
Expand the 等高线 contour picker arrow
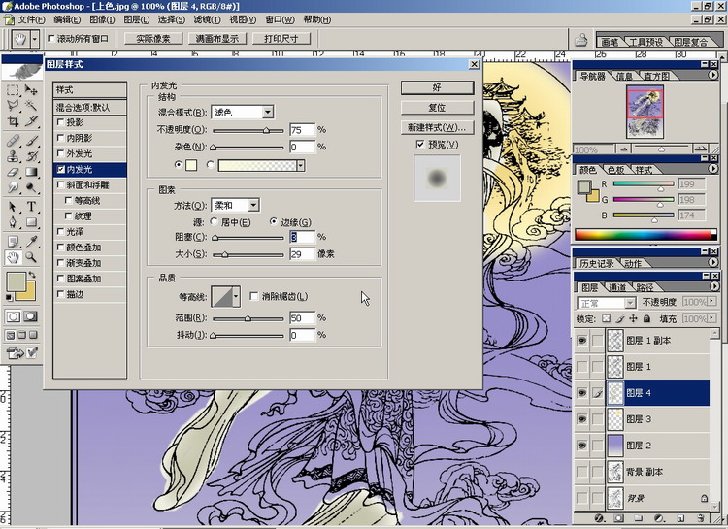236,296
